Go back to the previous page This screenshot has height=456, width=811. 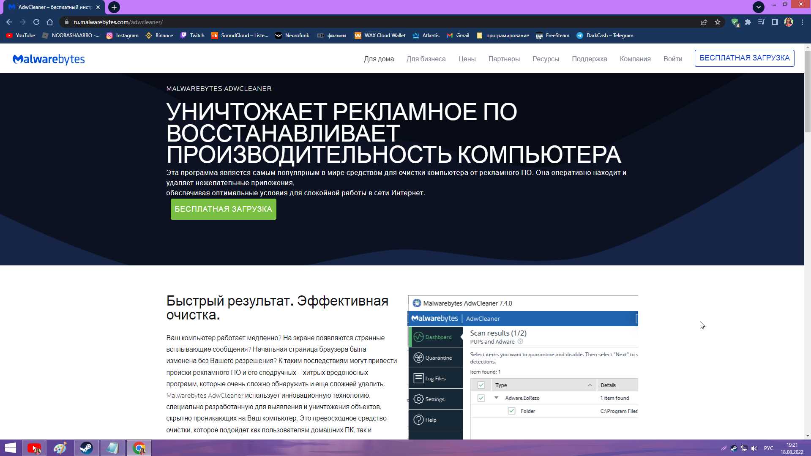(x=9, y=22)
